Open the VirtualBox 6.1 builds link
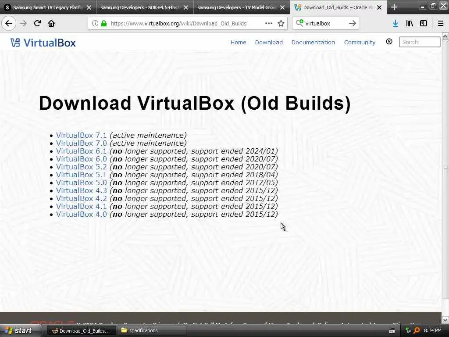Screen dimensions: 449x337 coord(81,151)
